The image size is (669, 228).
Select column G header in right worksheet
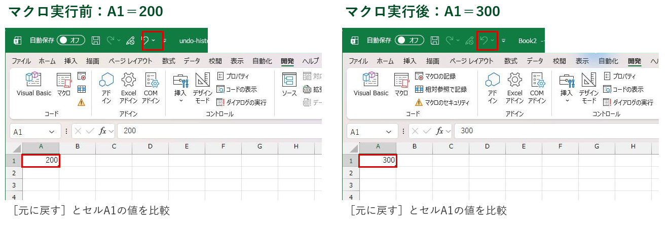(x=597, y=147)
